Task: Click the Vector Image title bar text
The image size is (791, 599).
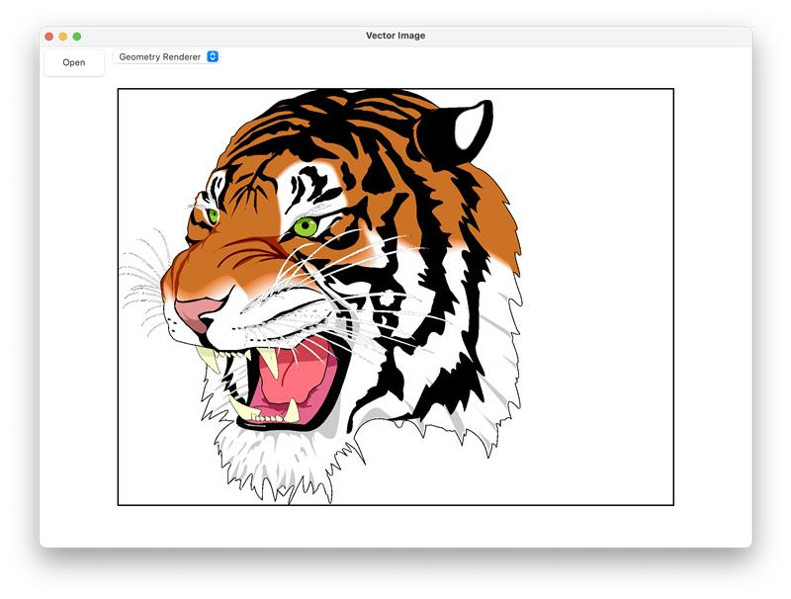Action: [x=395, y=37]
